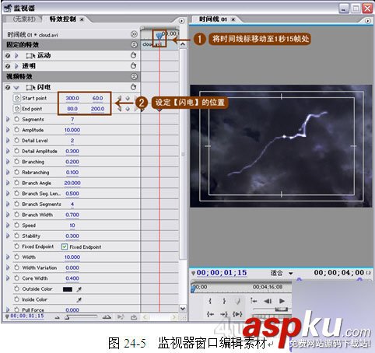Image resolution: width=375 pixels, height=353 pixels.
Task: Expand the Amplitude parameter
Action: pyautogui.click(x=8, y=130)
